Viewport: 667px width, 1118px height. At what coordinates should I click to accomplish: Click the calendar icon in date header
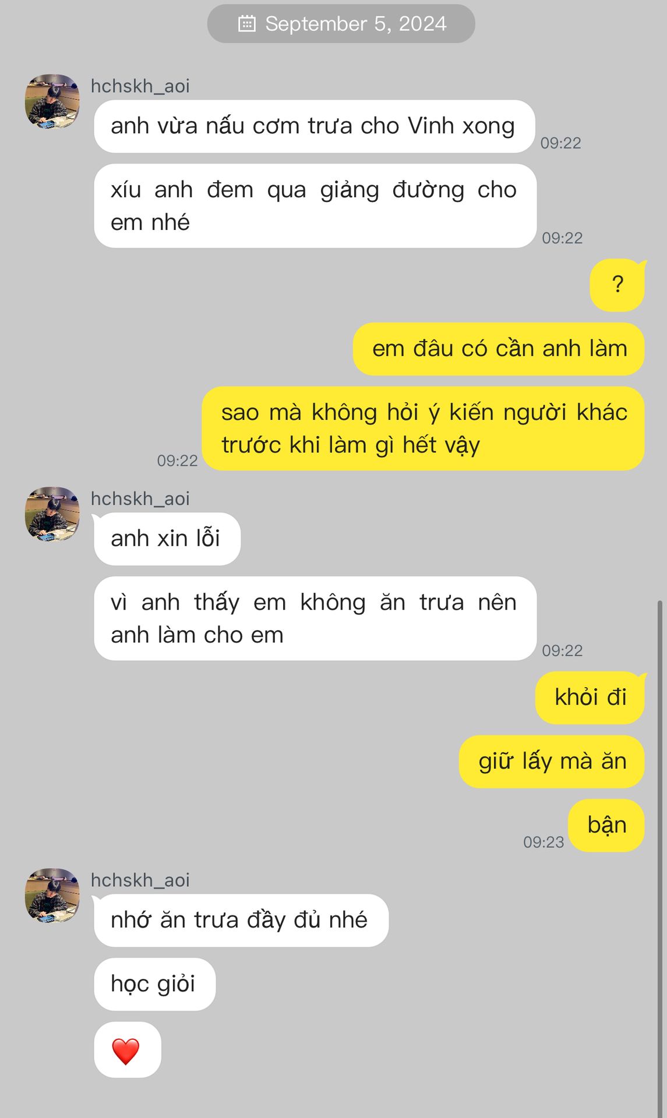coord(247,24)
